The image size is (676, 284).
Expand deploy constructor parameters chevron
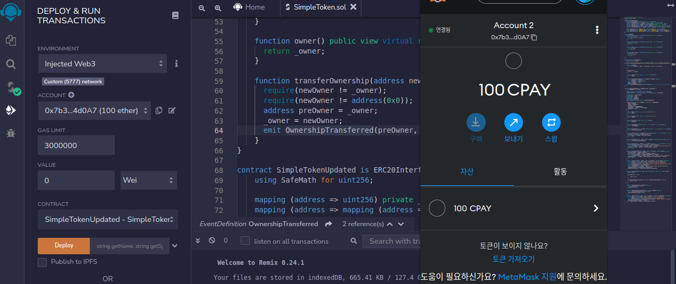click(x=175, y=246)
